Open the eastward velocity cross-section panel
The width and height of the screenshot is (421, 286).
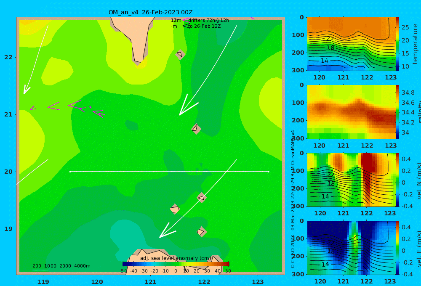click(x=351, y=248)
